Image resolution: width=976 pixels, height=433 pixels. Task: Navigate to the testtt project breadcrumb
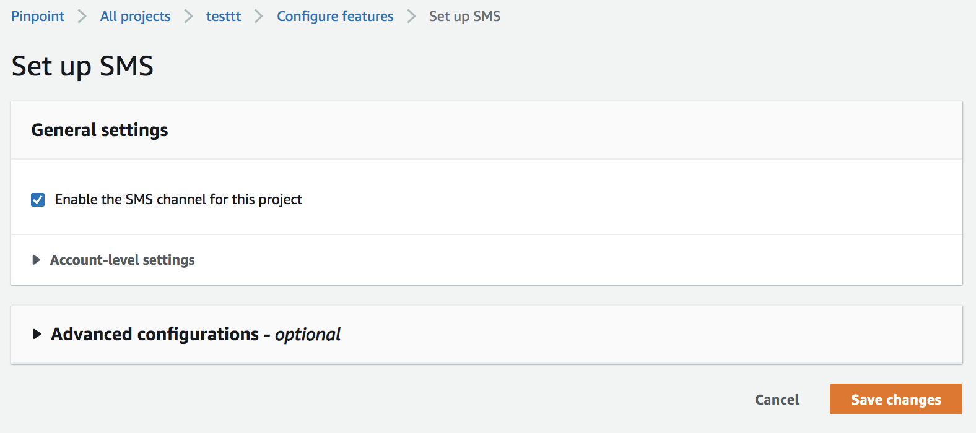tap(224, 17)
